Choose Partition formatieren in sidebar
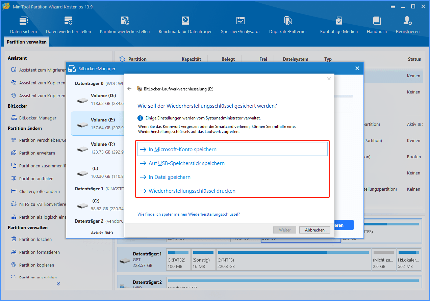The height and width of the screenshot is (301, 430). coord(35,252)
